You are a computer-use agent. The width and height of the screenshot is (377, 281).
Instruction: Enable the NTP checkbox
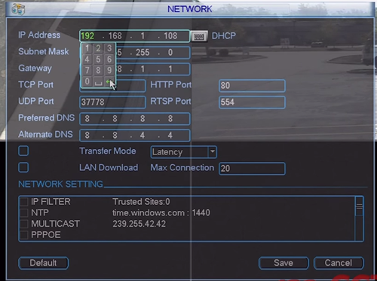(24, 212)
